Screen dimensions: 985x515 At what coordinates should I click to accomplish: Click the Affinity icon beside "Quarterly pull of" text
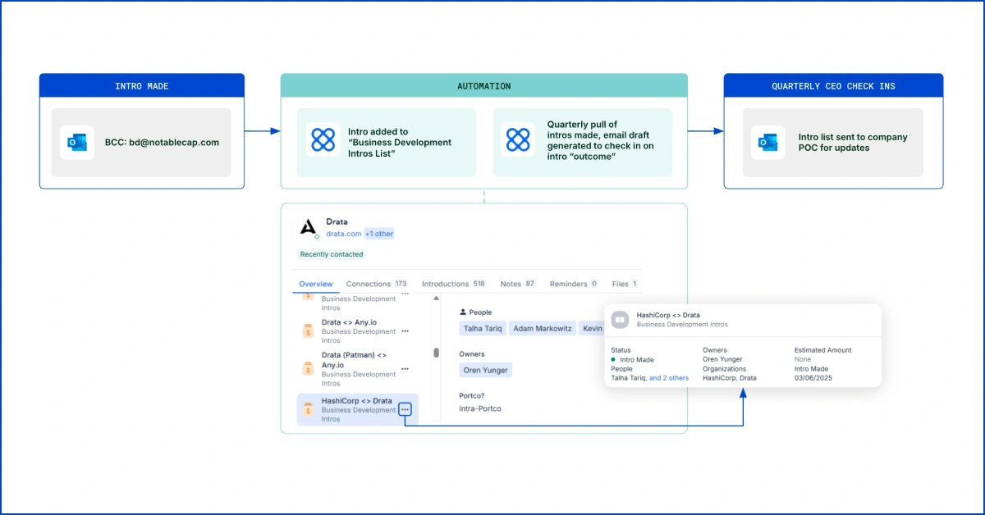click(518, 140)
